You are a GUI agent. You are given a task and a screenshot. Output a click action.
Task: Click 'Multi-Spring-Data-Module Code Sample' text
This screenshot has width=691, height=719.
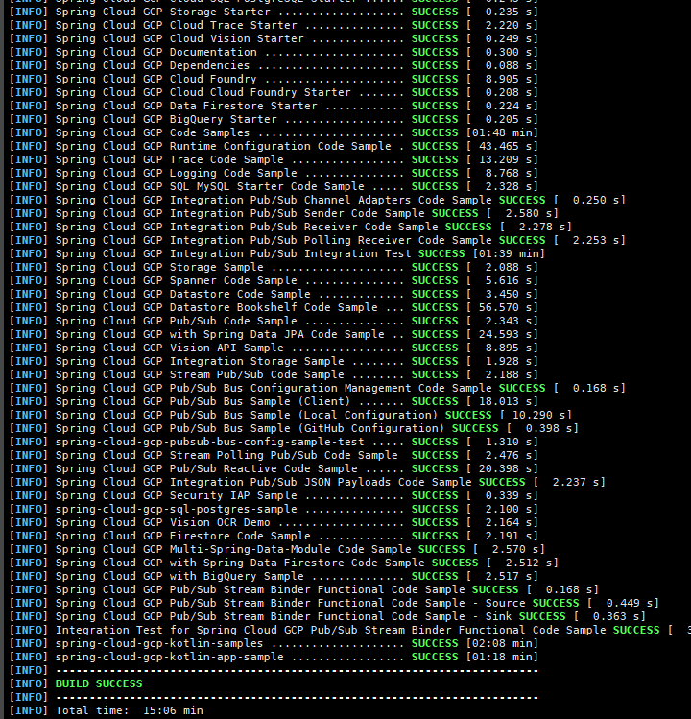coord(290,550)
